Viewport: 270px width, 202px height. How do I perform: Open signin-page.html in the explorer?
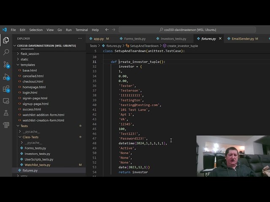pos(35,98)
